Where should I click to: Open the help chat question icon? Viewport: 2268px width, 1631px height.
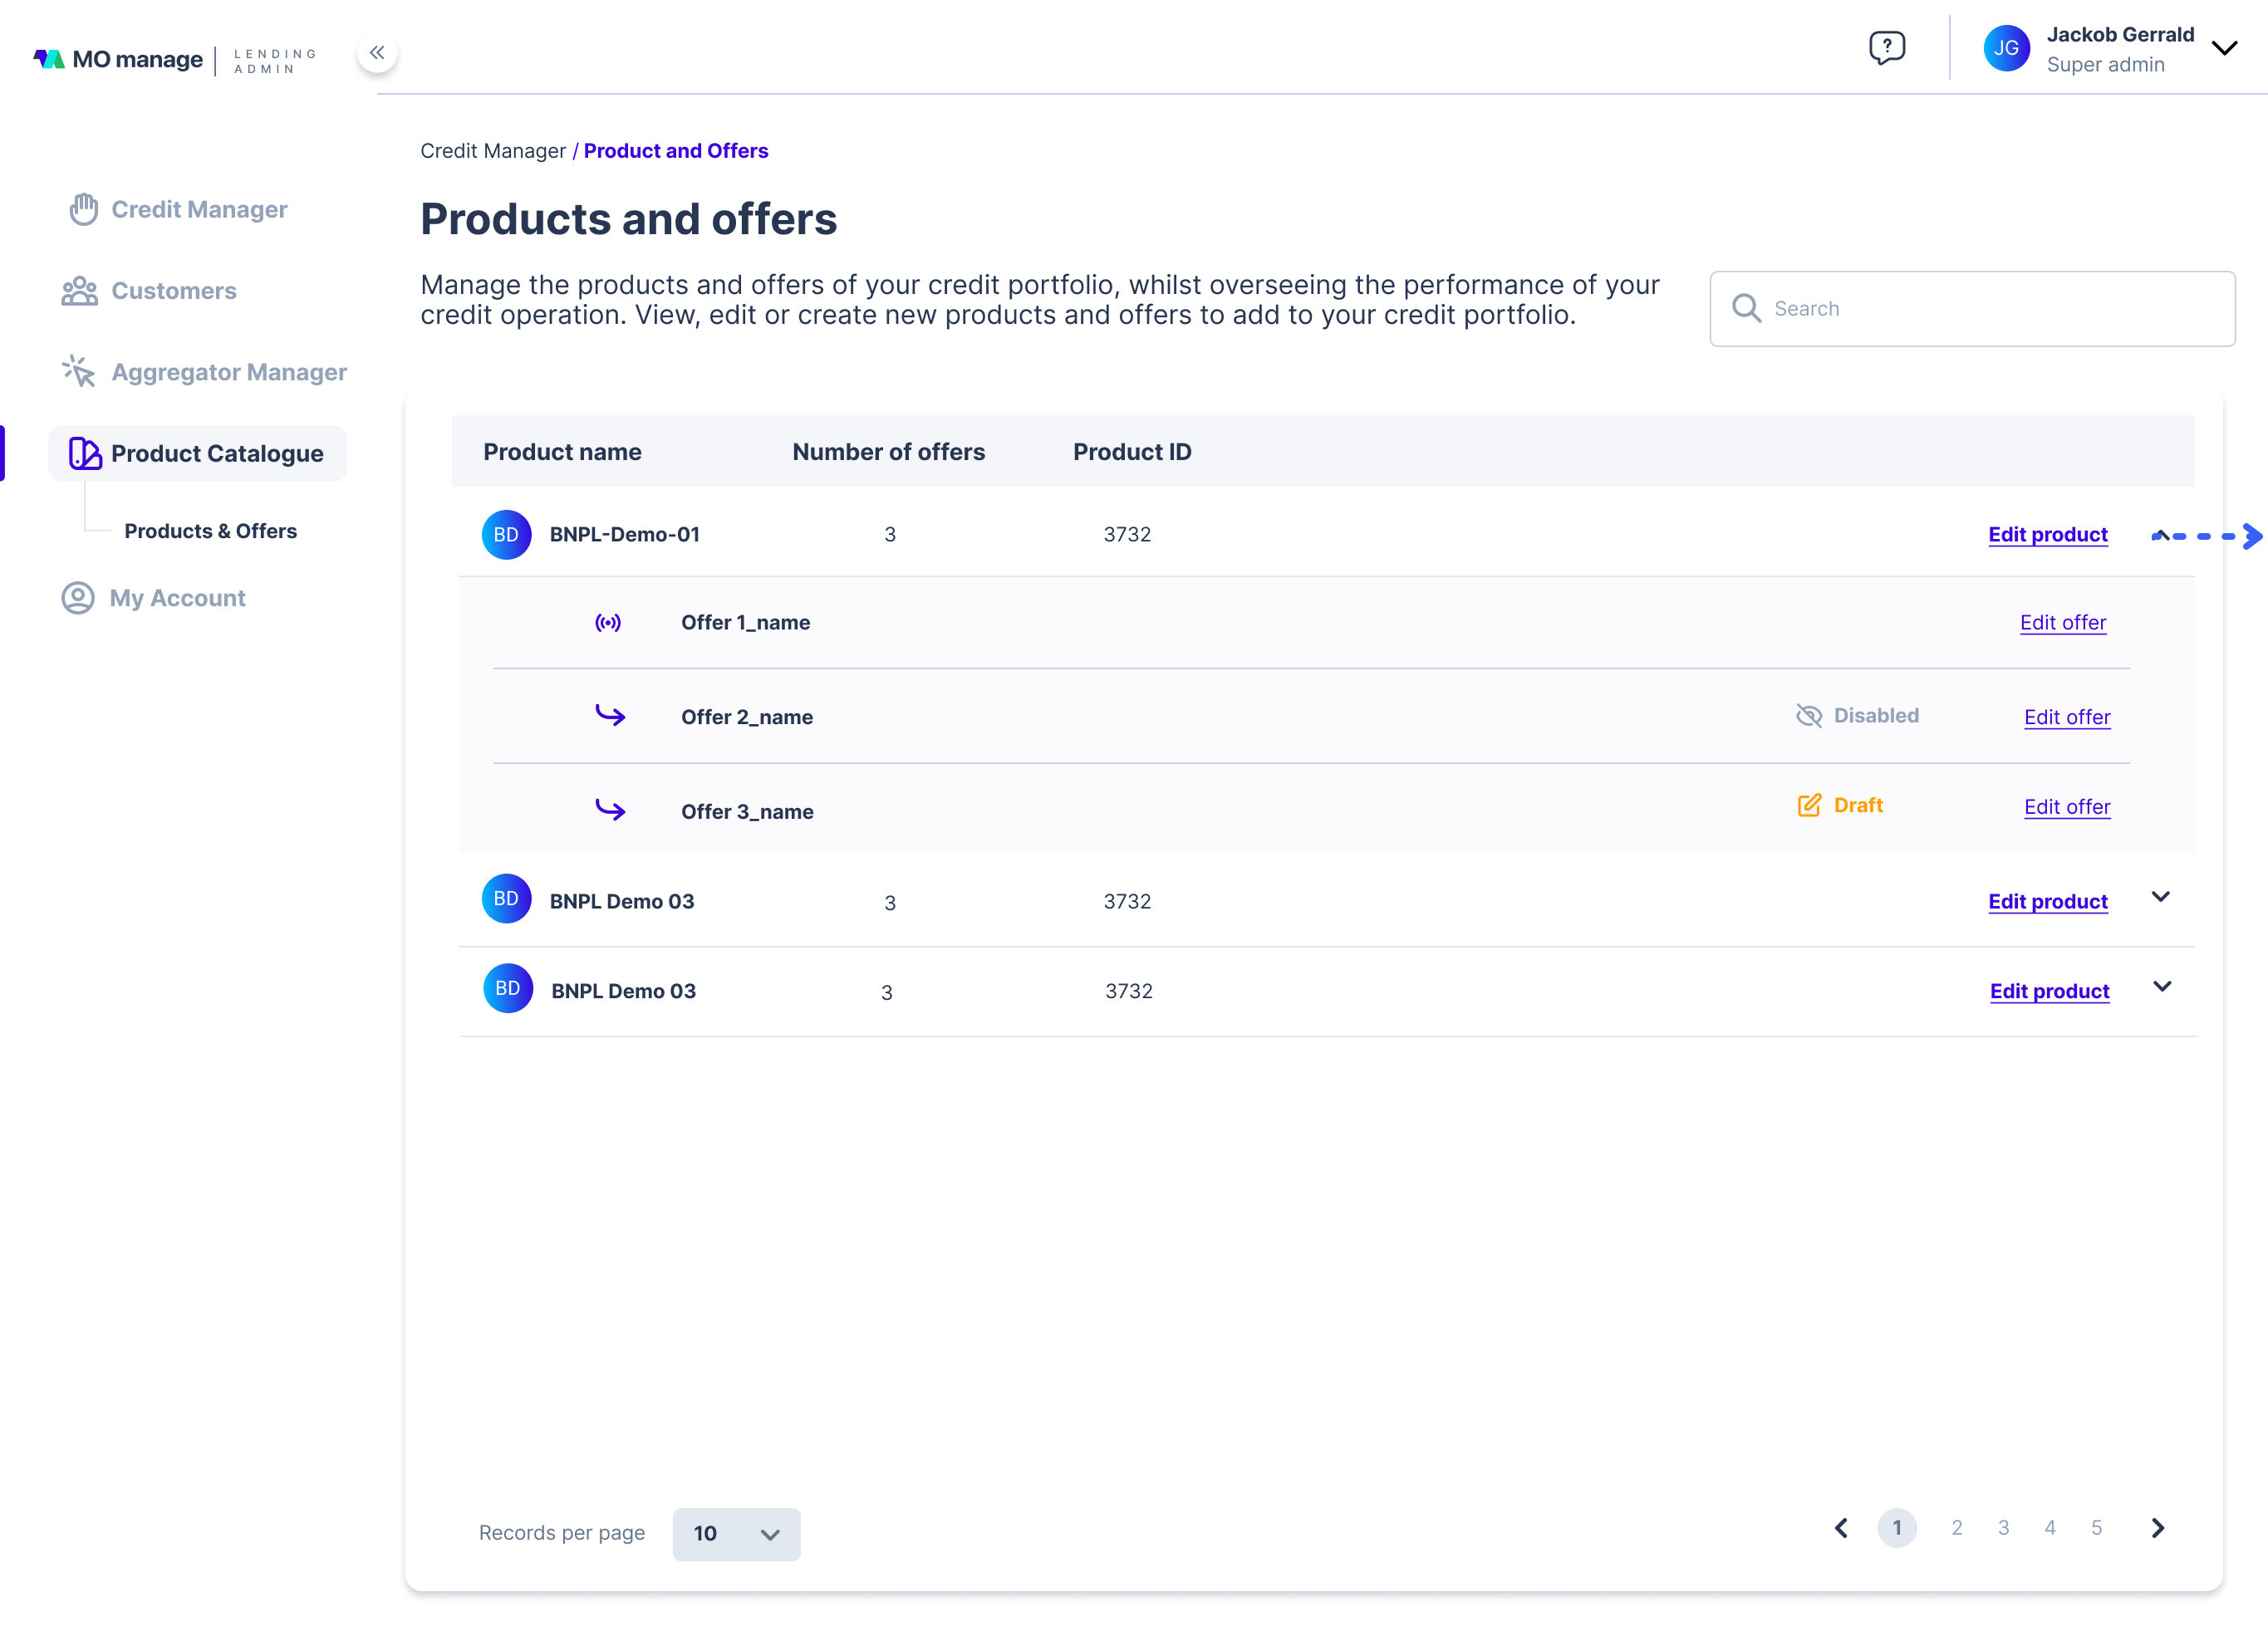1886,47
